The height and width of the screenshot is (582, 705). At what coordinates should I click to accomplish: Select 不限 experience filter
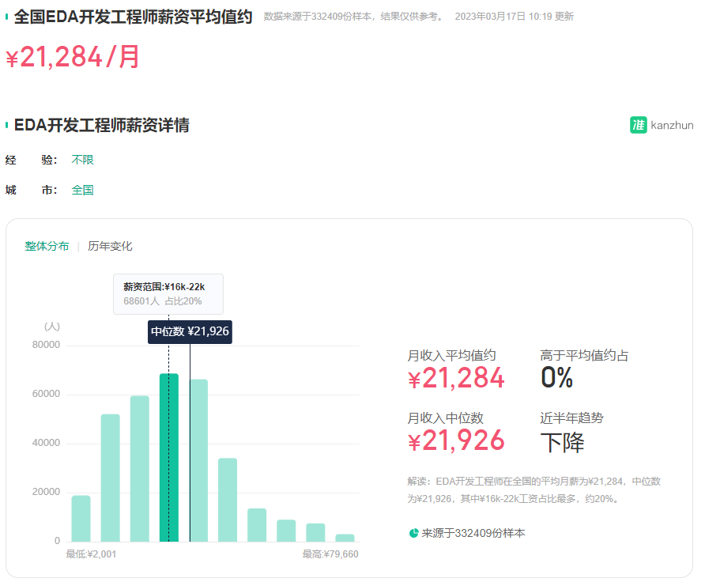[82, 160]
